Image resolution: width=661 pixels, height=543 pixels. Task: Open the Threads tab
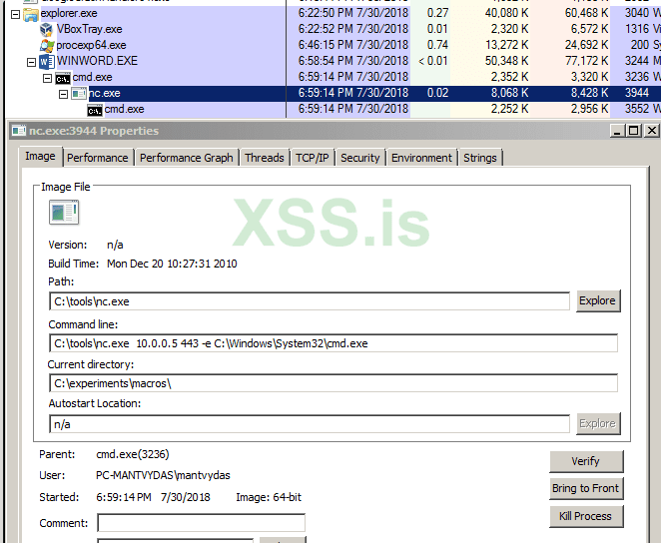pyautogui.click(x=265, y=158)
